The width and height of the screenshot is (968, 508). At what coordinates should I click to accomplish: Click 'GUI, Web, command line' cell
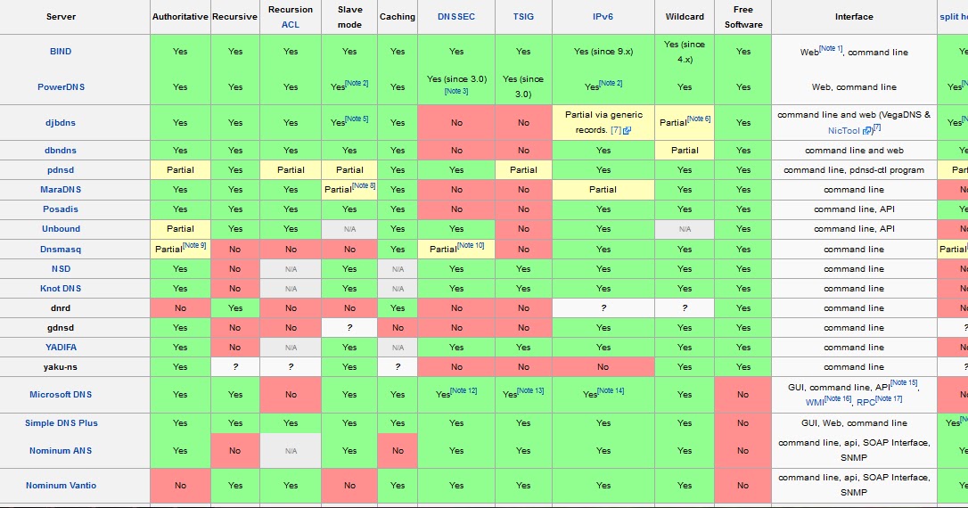click(854, 423)
